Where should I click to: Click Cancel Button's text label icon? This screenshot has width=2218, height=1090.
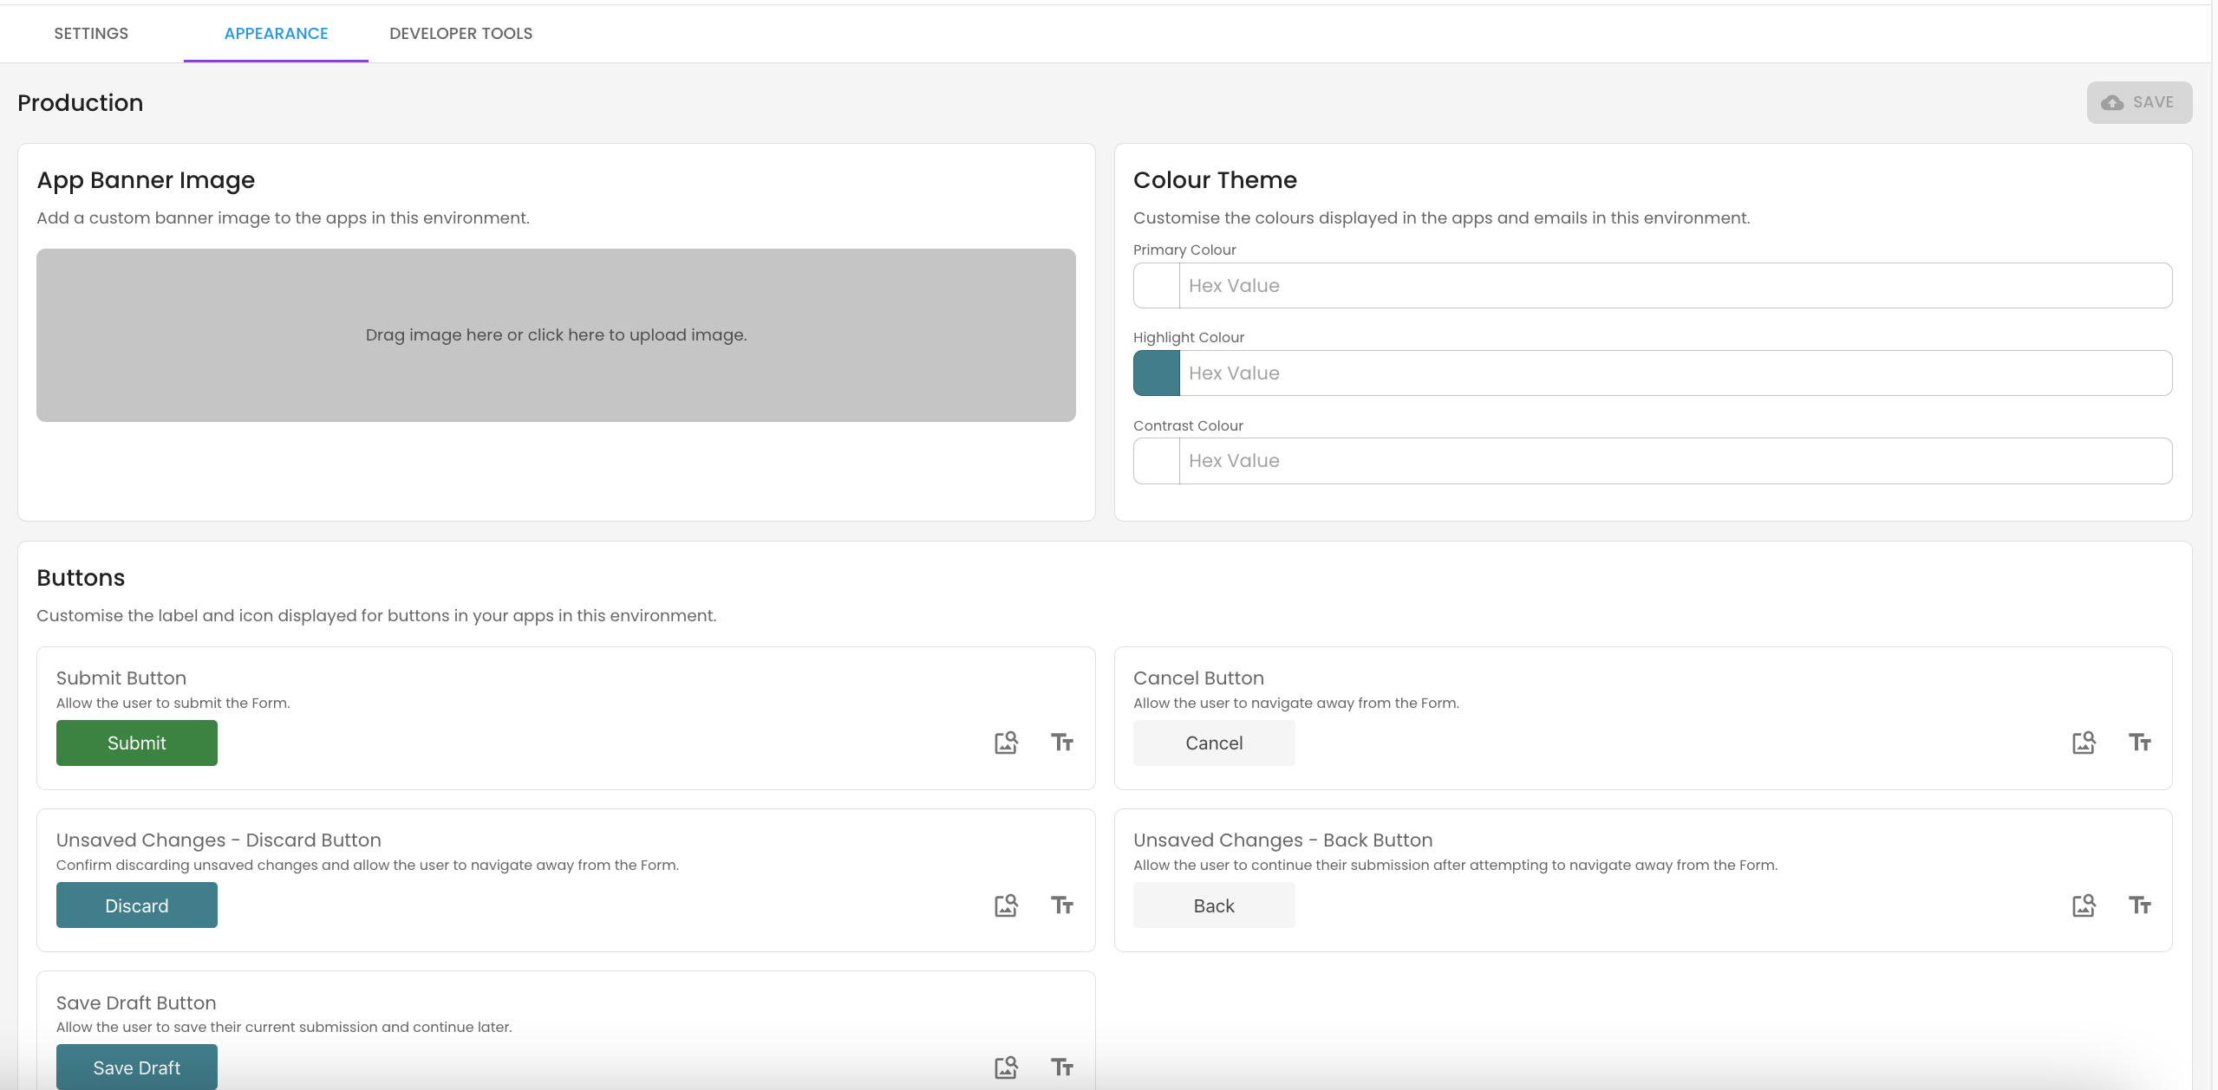(2139, 743)
